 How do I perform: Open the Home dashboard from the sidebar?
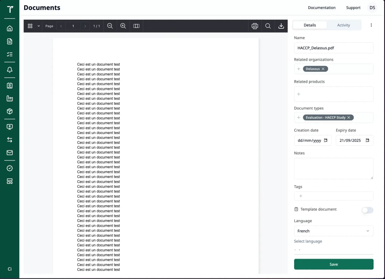tap(10, 29)
